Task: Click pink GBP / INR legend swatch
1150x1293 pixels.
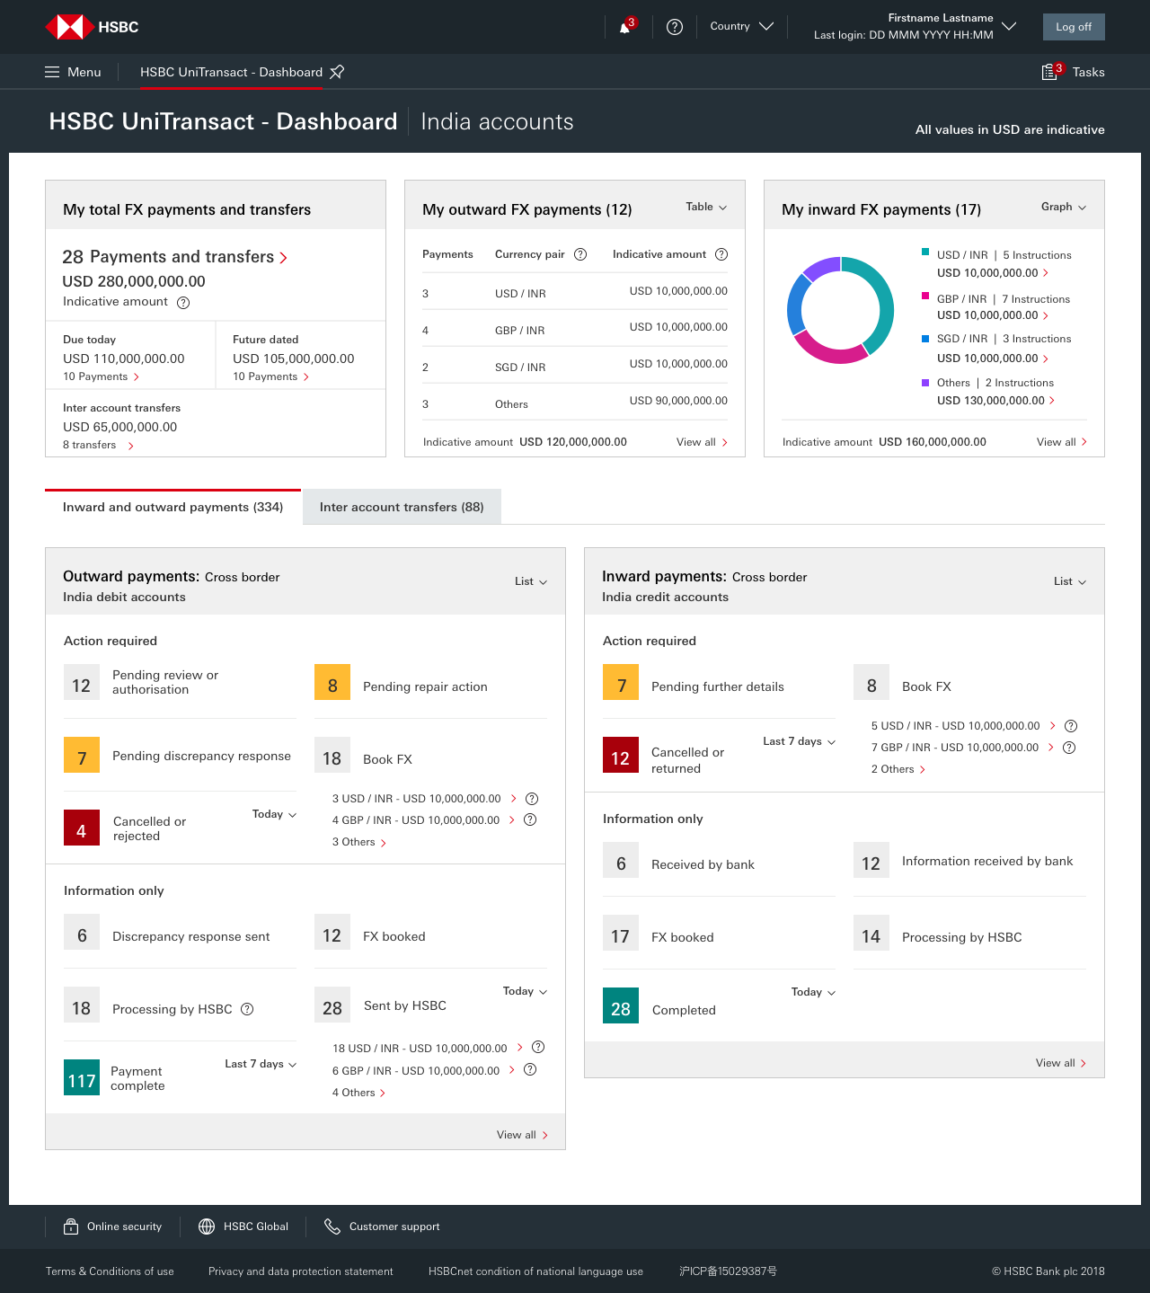Action: pyautogui.click(x=925, y=296)
